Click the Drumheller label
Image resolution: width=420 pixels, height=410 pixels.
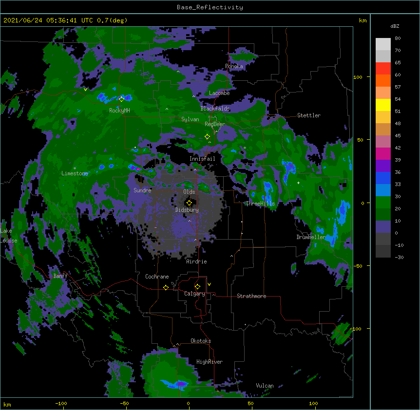click(x=311, y=237)
